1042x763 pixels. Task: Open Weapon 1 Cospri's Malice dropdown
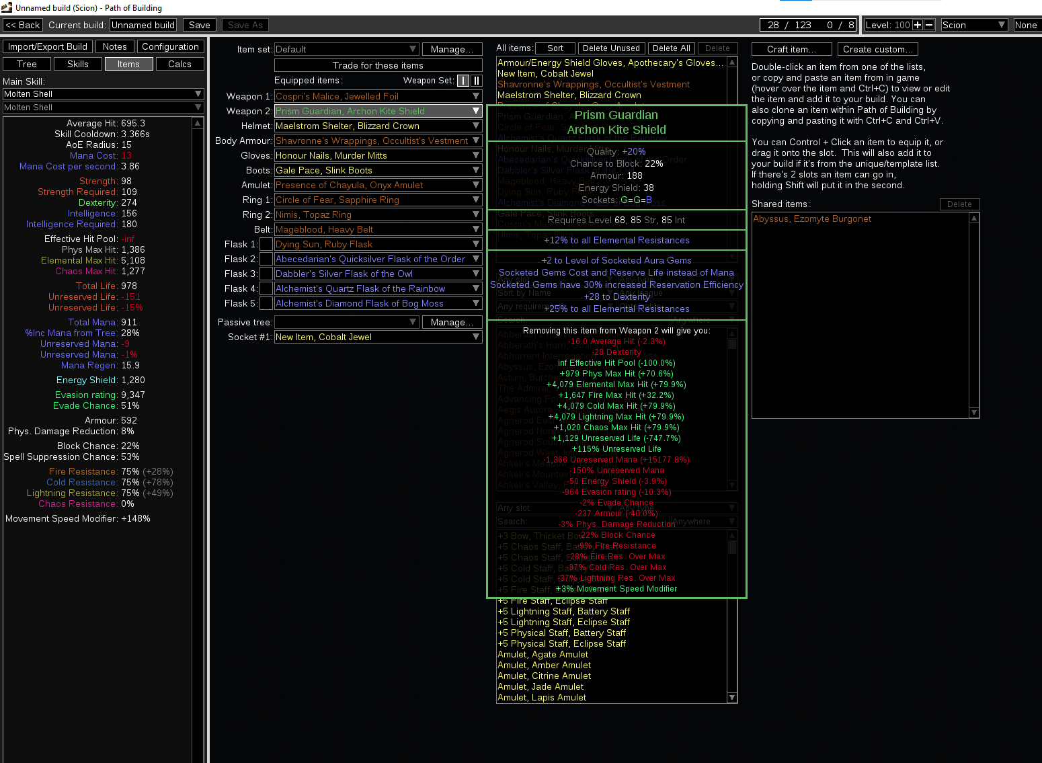tap(378, 96)
